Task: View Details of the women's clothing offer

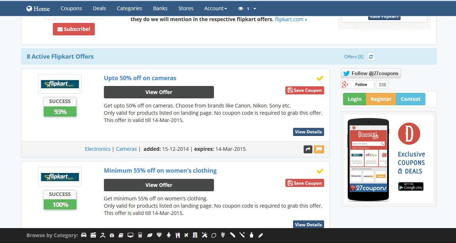Action: [x=308, y=224]
